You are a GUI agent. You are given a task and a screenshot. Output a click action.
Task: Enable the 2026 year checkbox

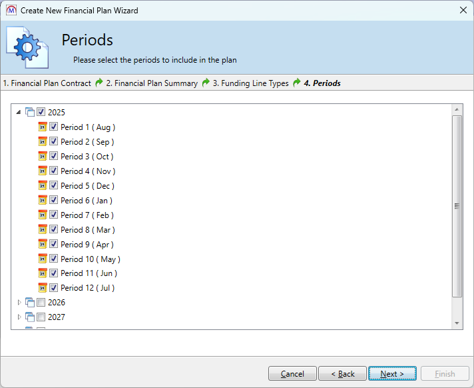click(x=41, y=303)
